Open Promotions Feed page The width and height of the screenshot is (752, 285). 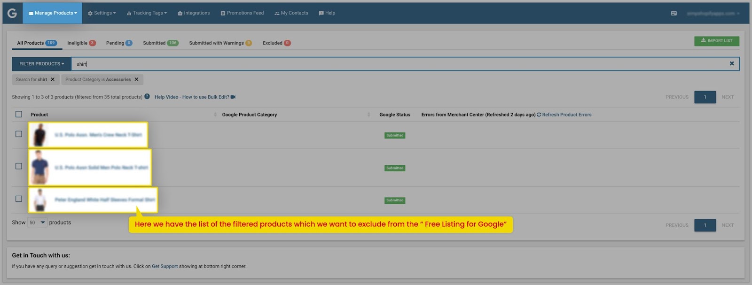(x=242, y=13)
